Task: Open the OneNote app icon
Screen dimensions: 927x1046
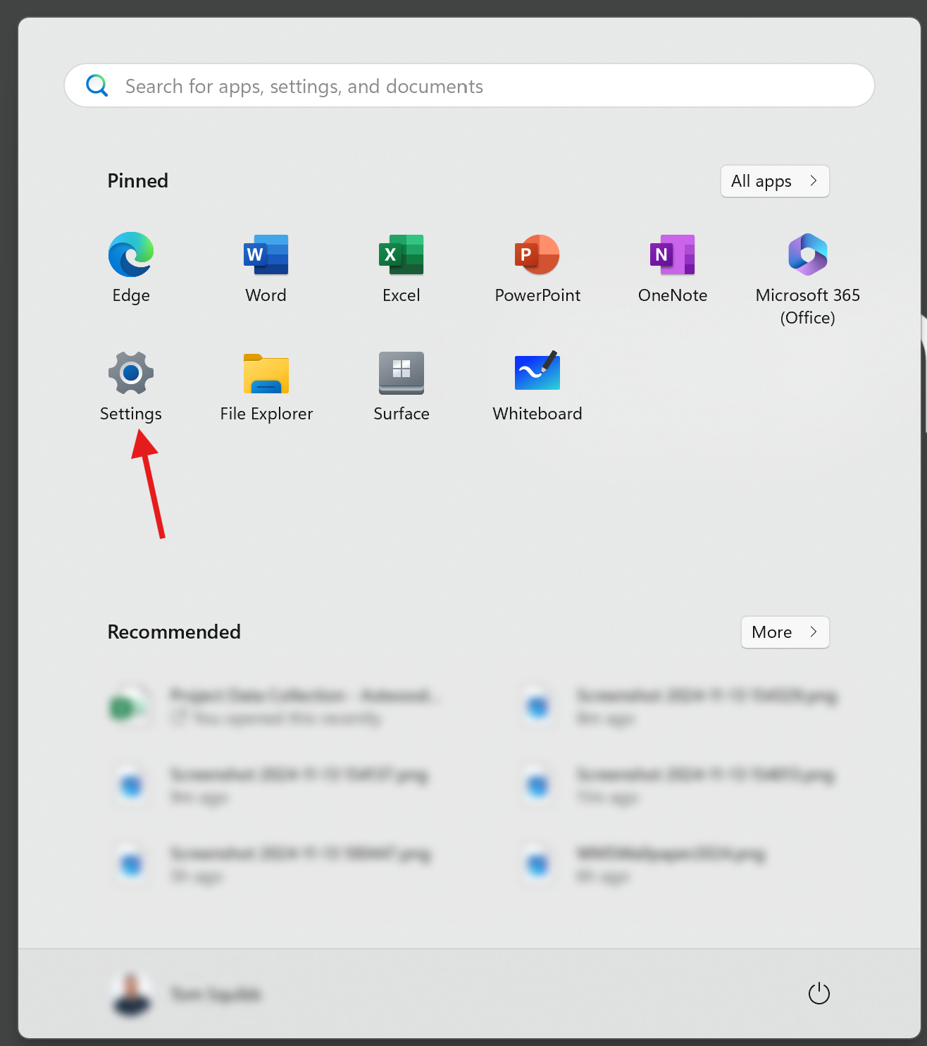Action: (673, 254)
